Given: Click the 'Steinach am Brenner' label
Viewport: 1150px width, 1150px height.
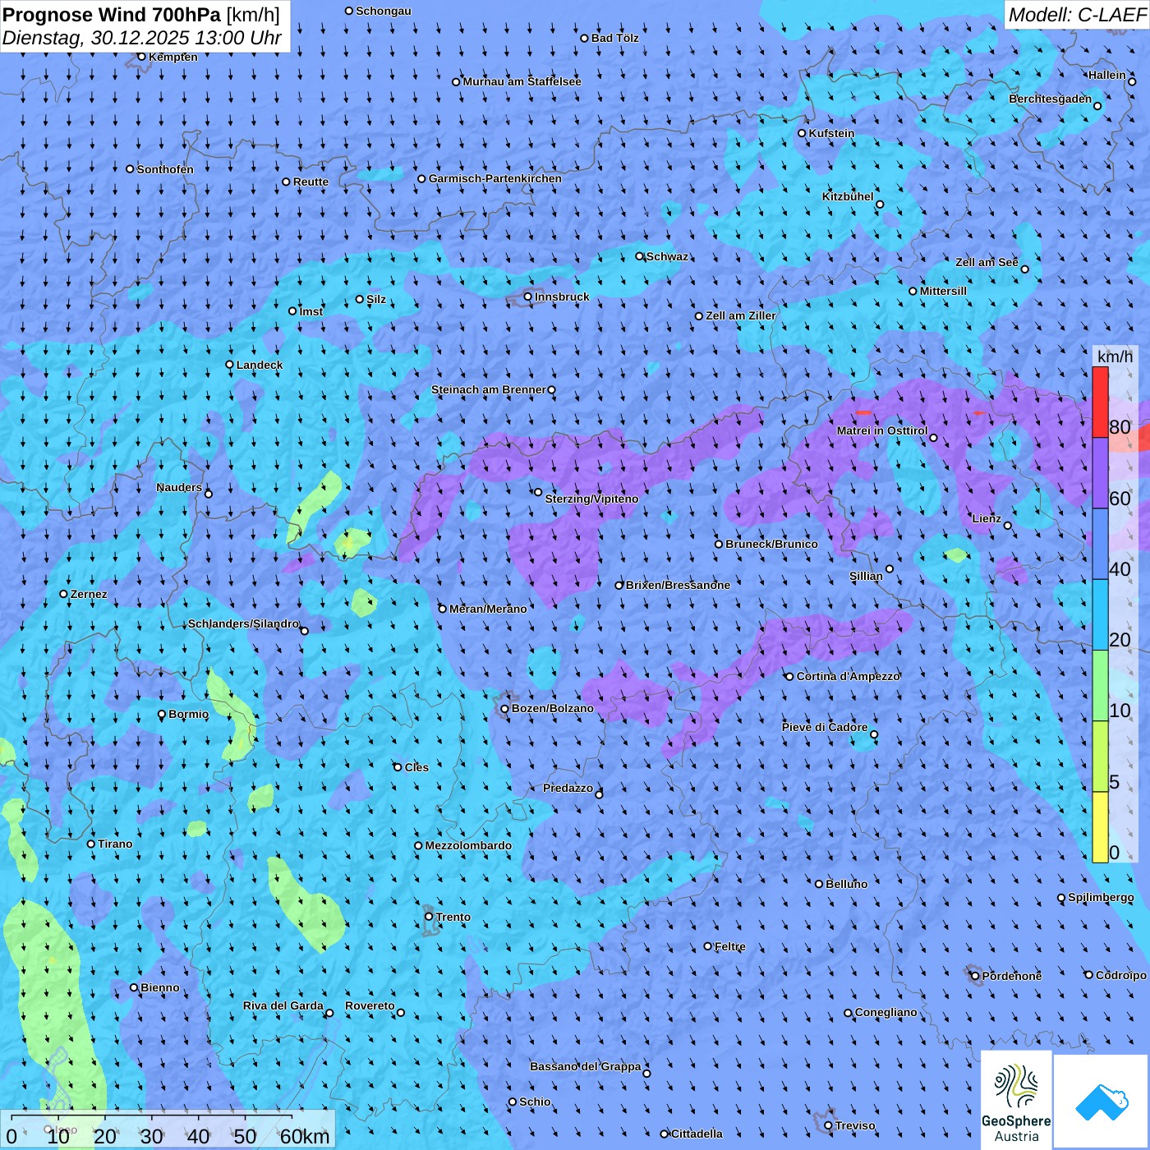Looking at the screenshot, I should coord(489,390).
